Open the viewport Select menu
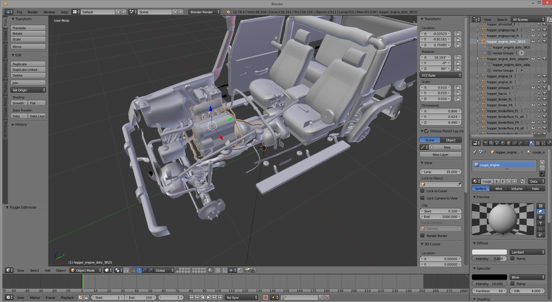The height and width of the screenshot is (302, 552). tap(34, 270)
